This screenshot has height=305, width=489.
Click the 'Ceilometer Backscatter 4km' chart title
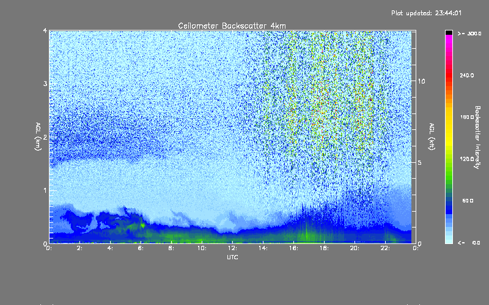pos(232,26)
